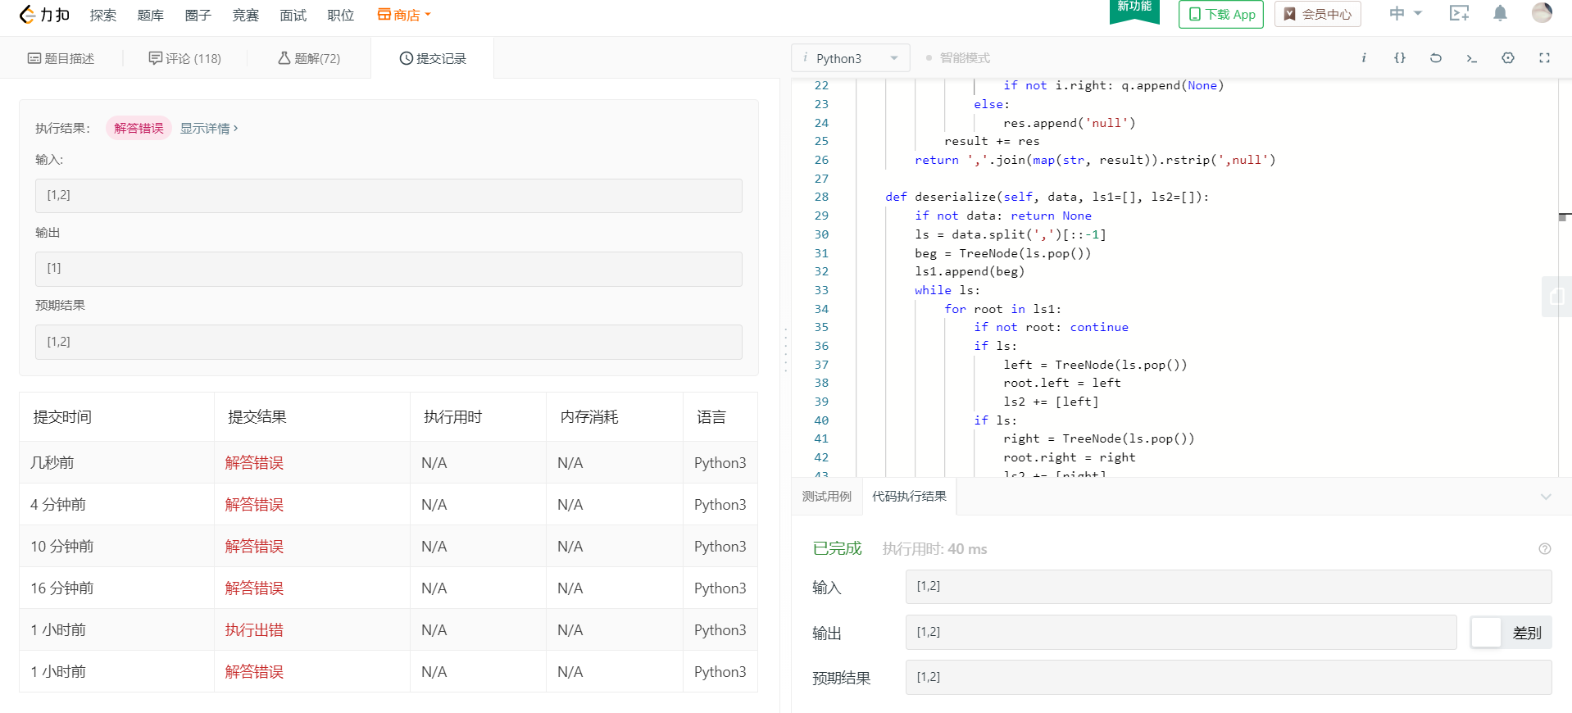Expand 显示详情 details link
1572x713 pixels.
(x=209, y=128)
